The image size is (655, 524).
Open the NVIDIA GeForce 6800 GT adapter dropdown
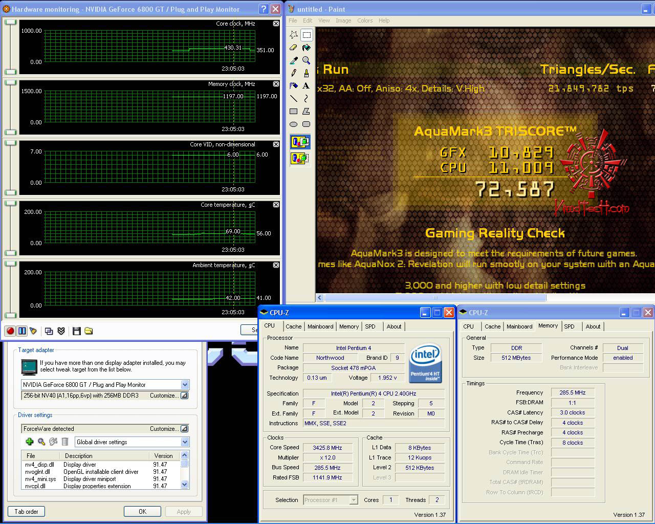click(185, 385)
